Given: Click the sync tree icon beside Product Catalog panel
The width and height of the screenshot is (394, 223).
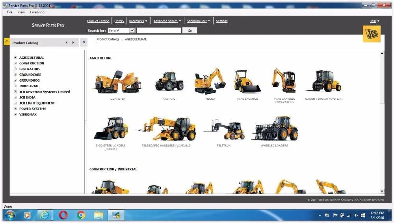Looking at the screenshot, I should click(84, 42).
